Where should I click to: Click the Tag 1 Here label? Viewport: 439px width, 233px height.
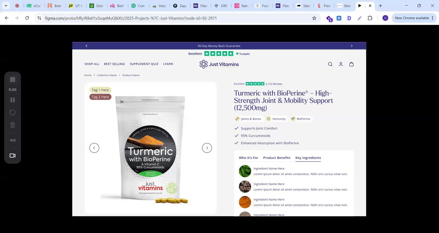point(100,90)
